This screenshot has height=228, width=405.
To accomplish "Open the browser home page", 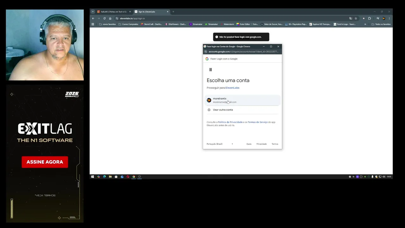I will tap(110, 18).
